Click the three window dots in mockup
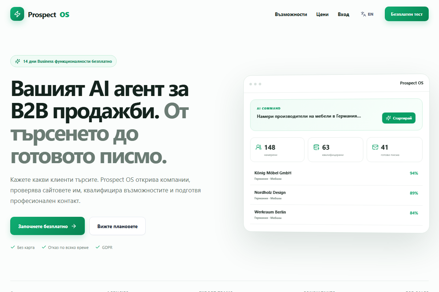Screen dimensions: 439x292 (255, 84)
